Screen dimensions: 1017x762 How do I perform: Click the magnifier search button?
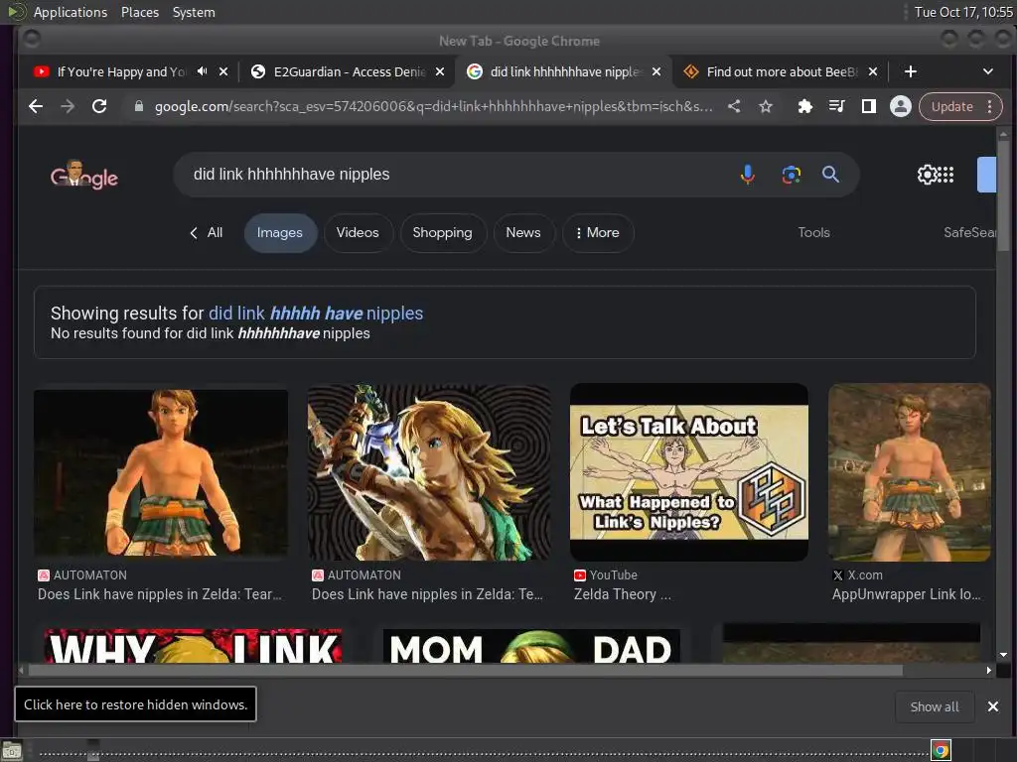tap(831, 175)
